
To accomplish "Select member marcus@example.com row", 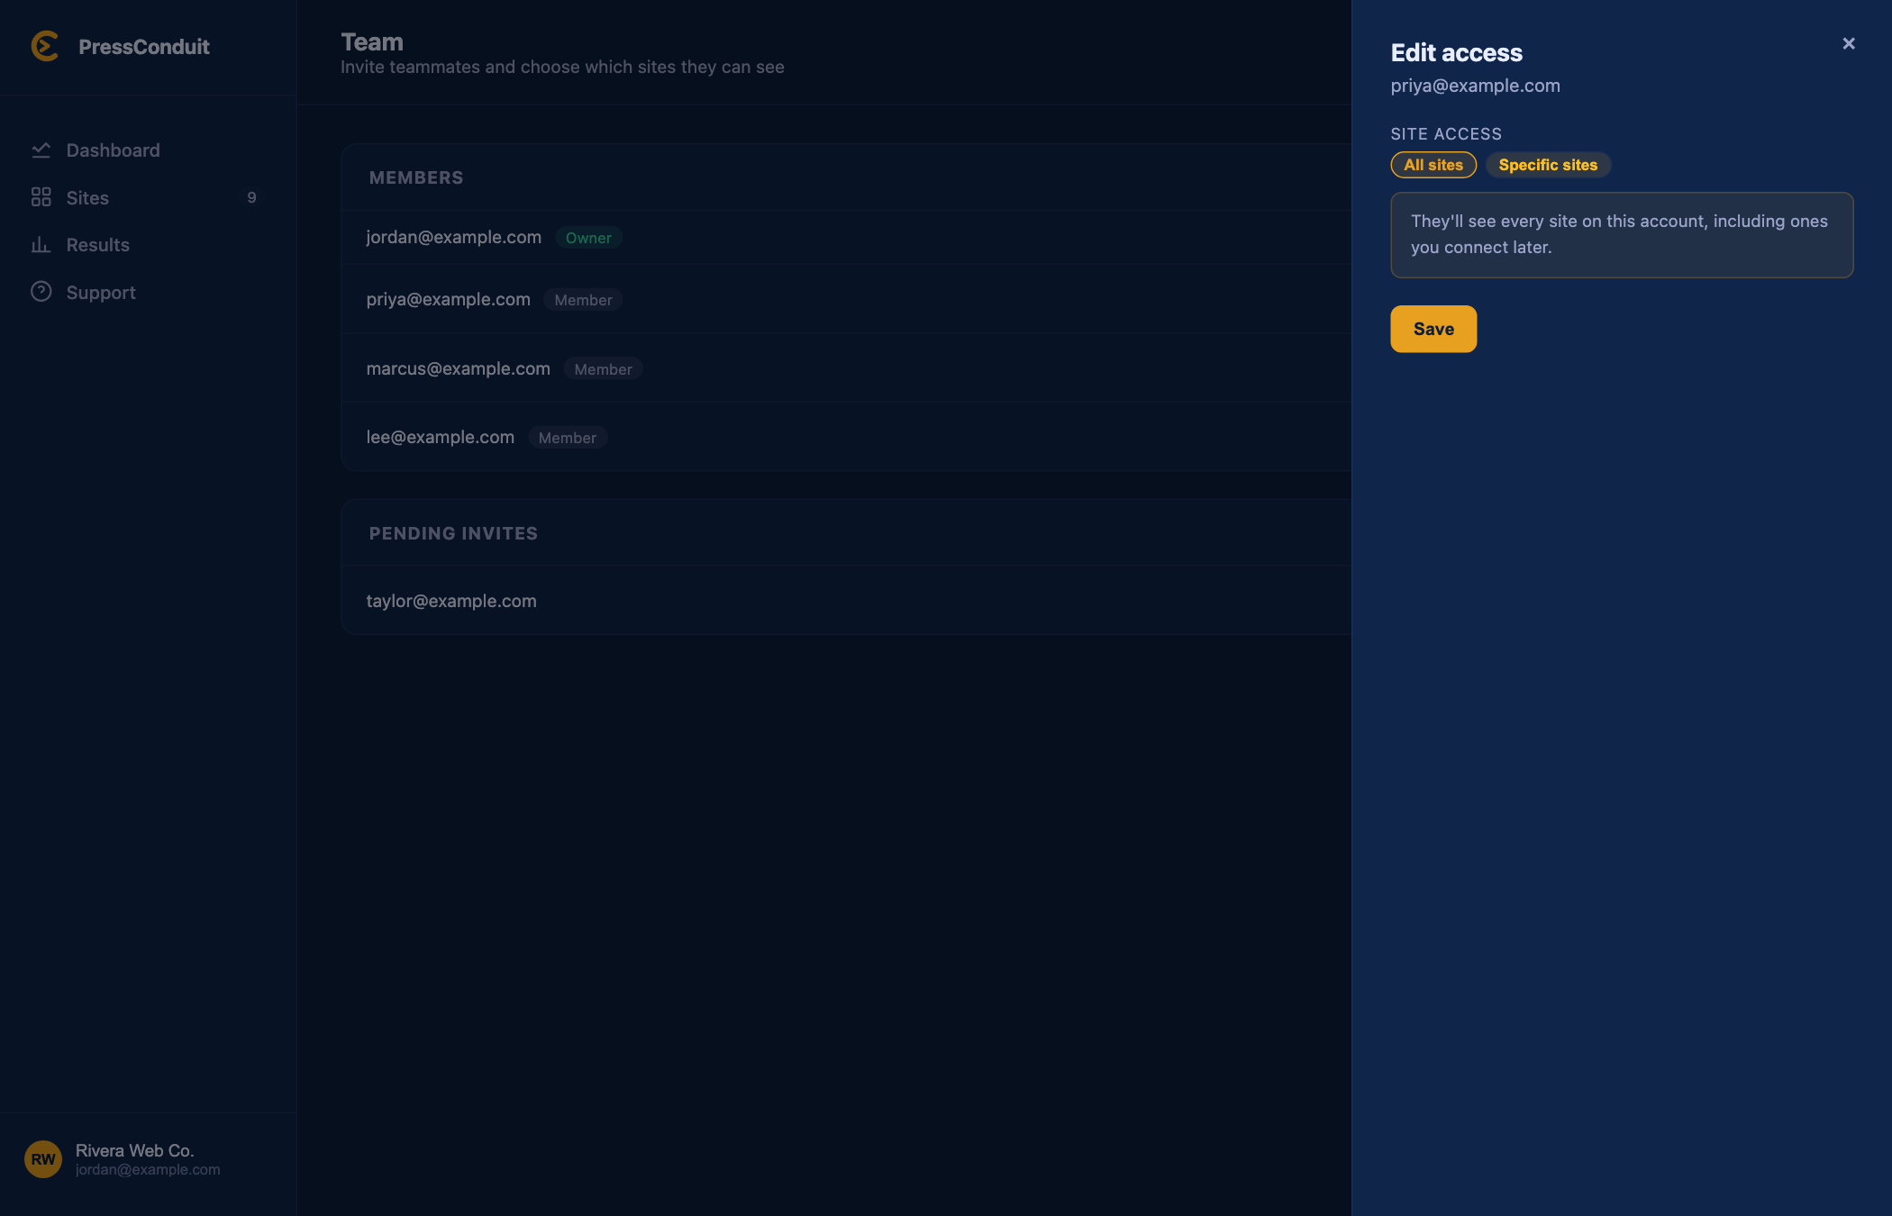I will pyautogui.click(x=846, y=368).
